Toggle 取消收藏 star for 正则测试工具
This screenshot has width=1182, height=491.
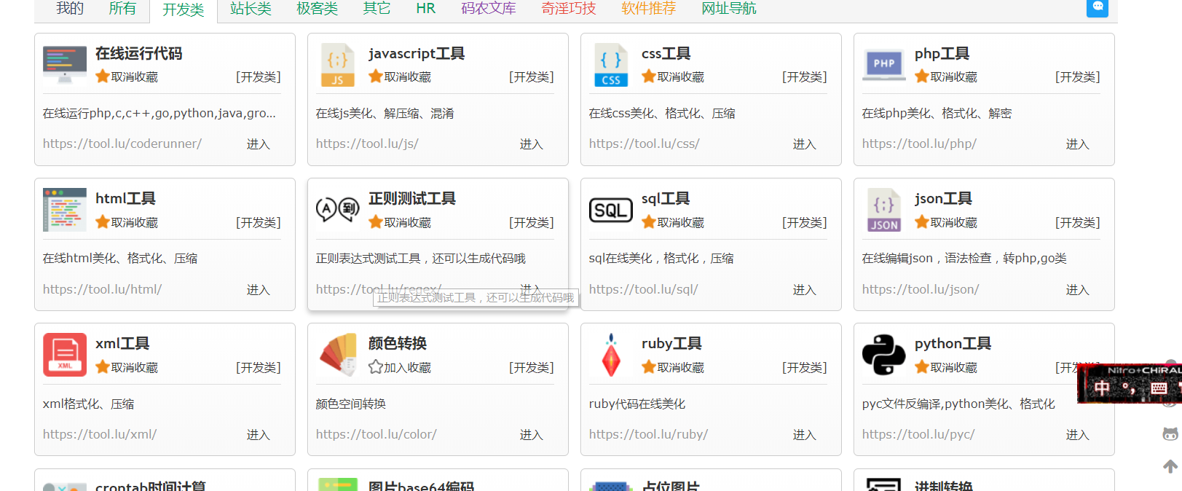[400, 222]
